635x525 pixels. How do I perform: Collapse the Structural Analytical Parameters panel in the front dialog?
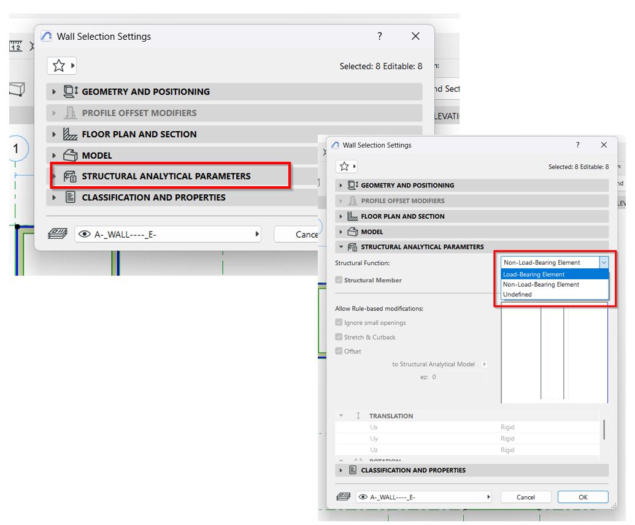pos(341,247)
